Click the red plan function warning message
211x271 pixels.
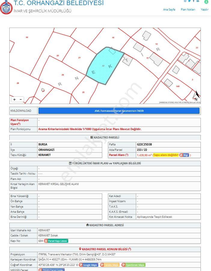click(x=90, y=129)
